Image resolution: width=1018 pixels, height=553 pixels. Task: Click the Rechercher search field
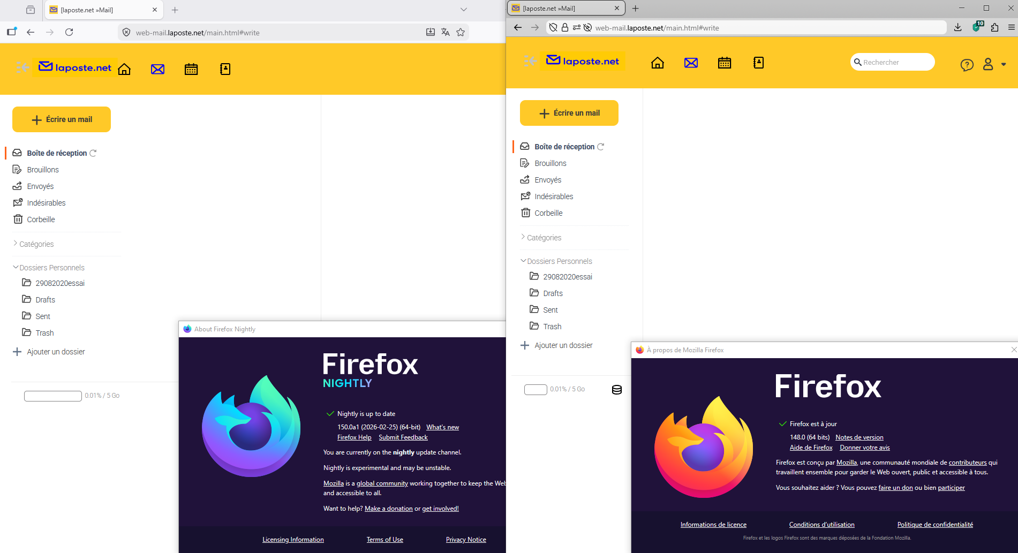(893, 62)
